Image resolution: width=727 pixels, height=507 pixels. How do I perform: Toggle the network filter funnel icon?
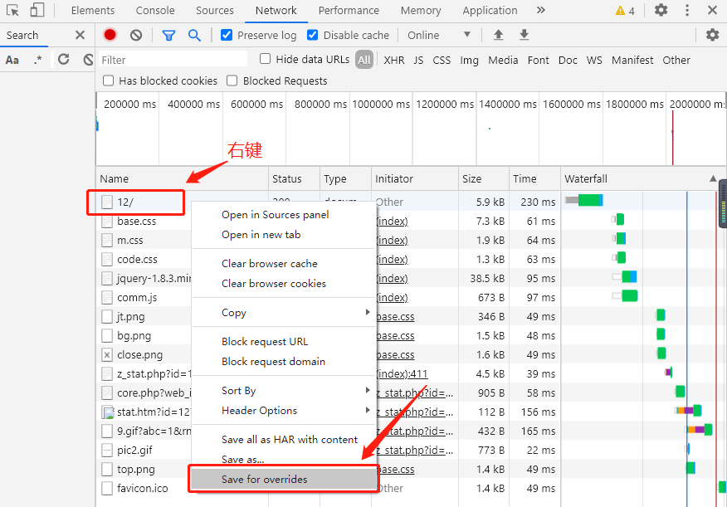(x=168, y=35)
